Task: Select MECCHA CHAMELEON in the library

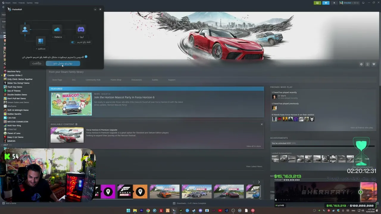Action: coord(18,122)
